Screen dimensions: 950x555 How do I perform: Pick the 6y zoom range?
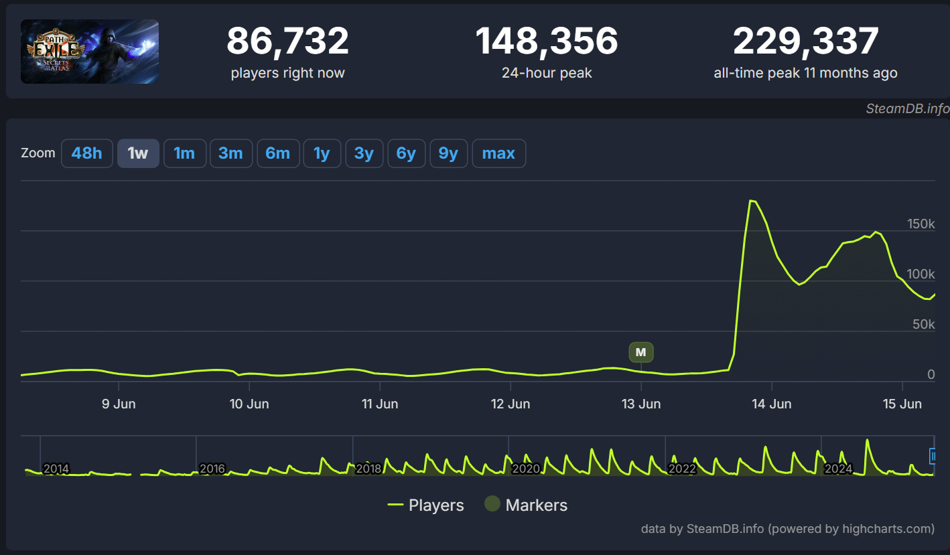coord(406,153)
